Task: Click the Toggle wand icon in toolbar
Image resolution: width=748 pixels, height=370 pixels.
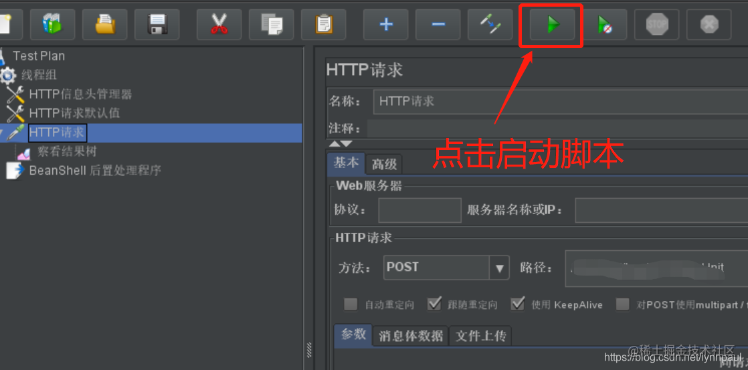Action: (490, 24)
